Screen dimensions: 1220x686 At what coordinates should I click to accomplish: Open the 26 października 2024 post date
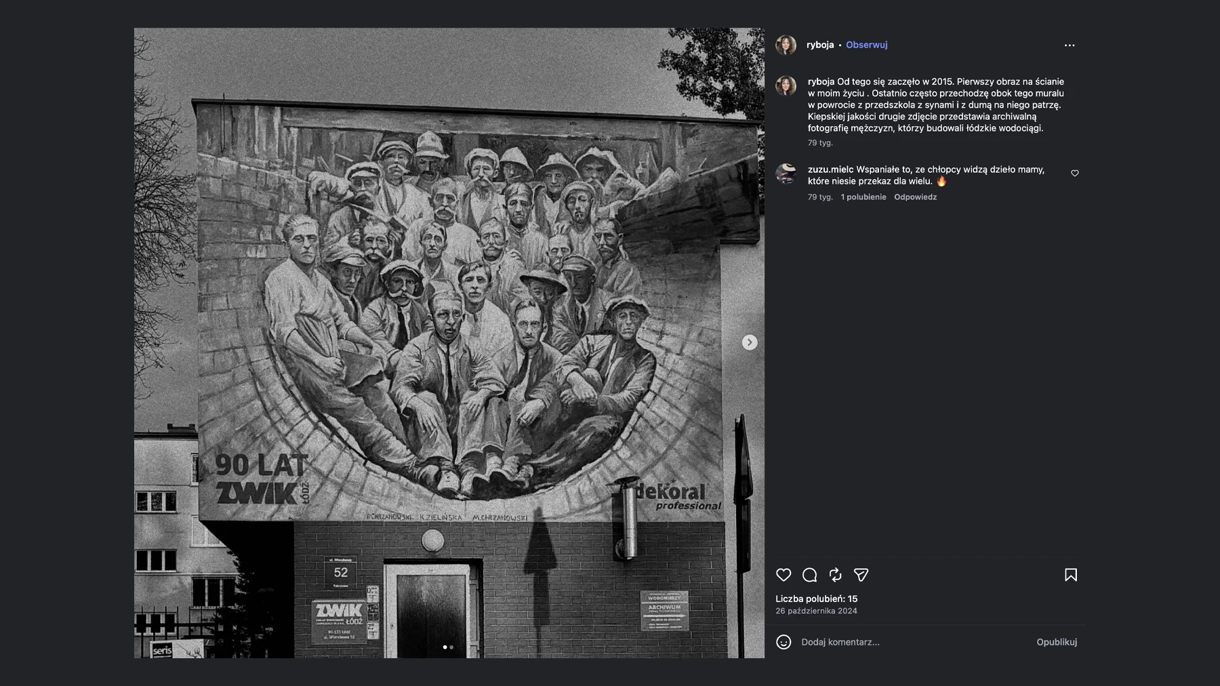[x=817, y=611]
